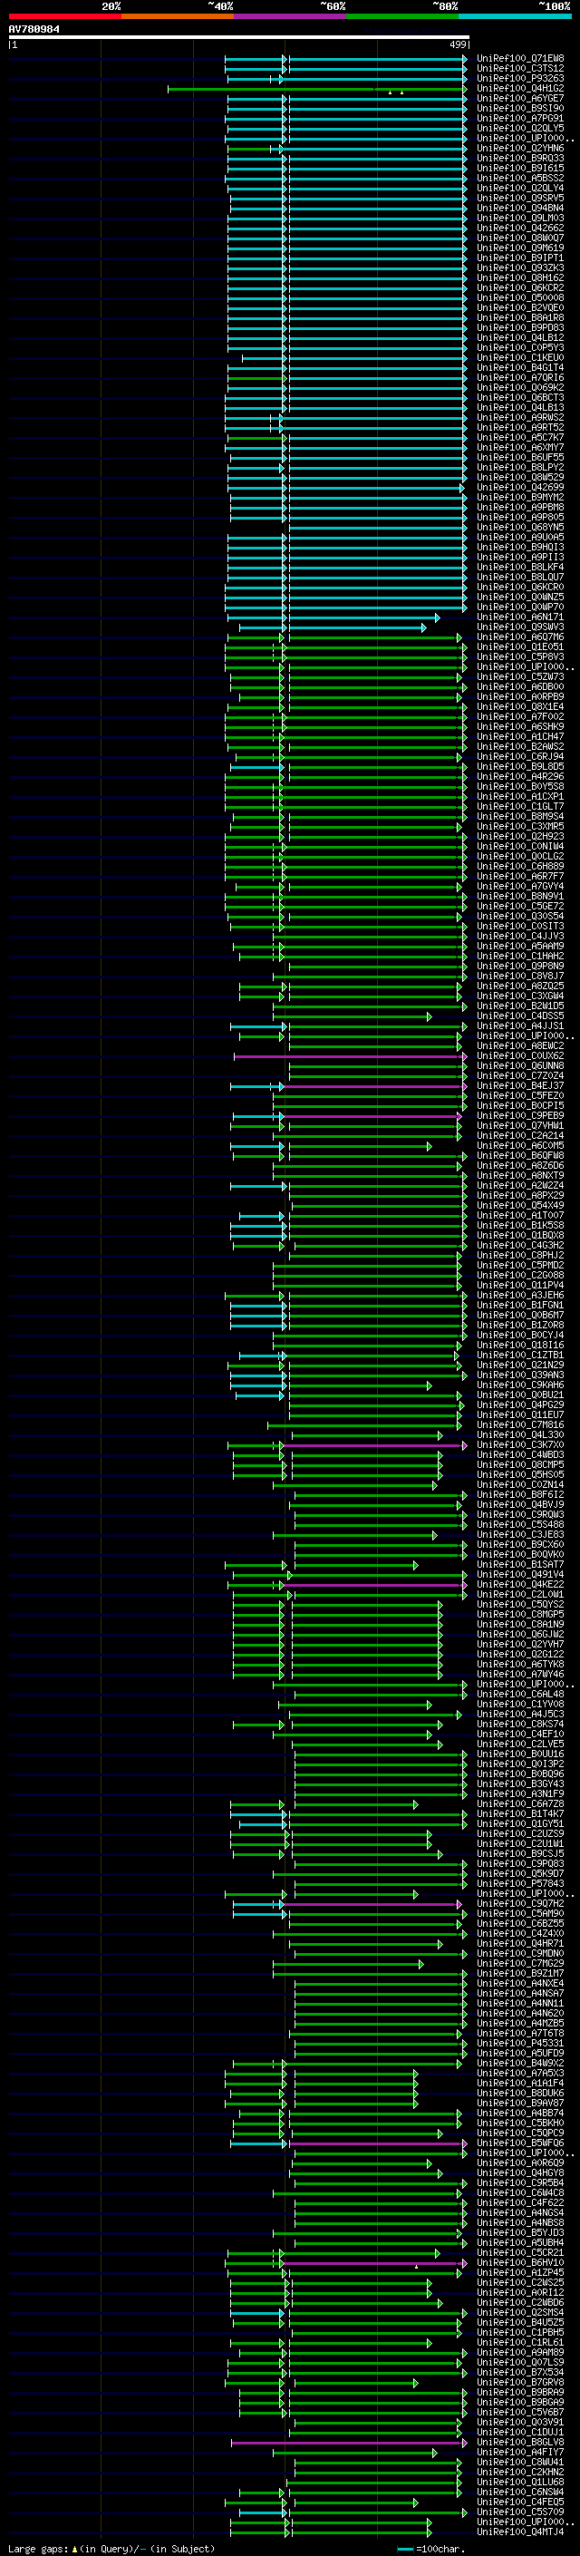The width and height of the screenshot is (580, 2556).
Task: Select label UniRef100_Q2YHN6
Action: click(520, 149)
